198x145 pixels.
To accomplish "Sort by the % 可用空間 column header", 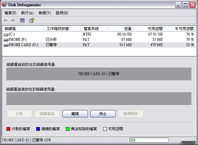I will 179,29.
